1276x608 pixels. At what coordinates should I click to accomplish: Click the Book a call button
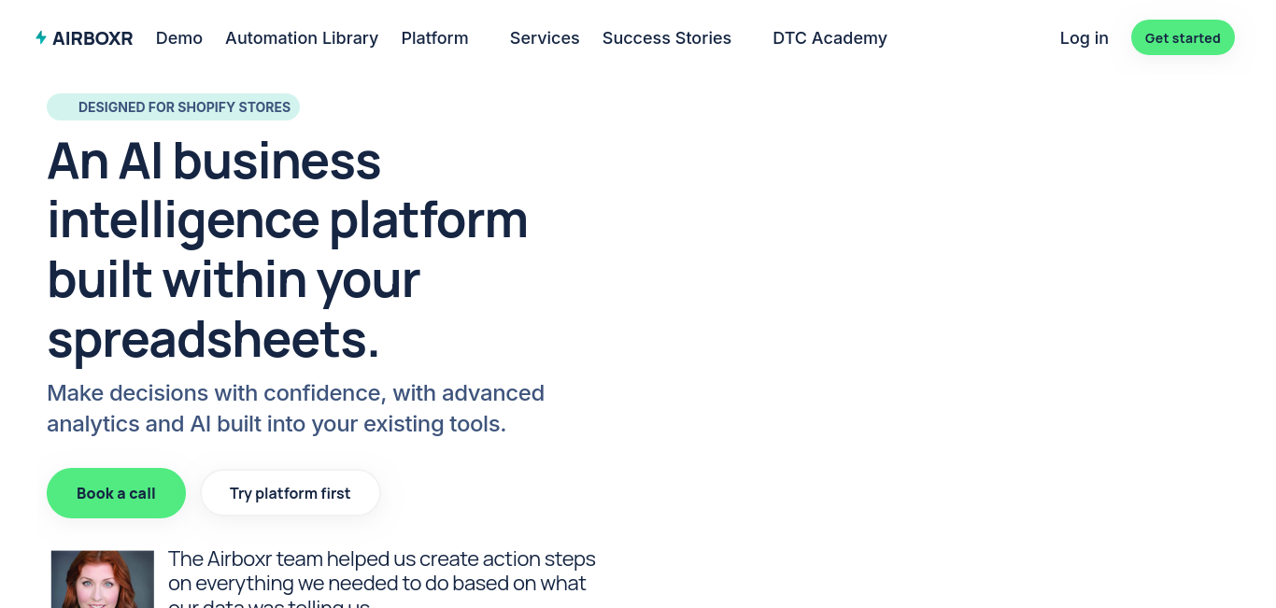[x=116, y=493]
